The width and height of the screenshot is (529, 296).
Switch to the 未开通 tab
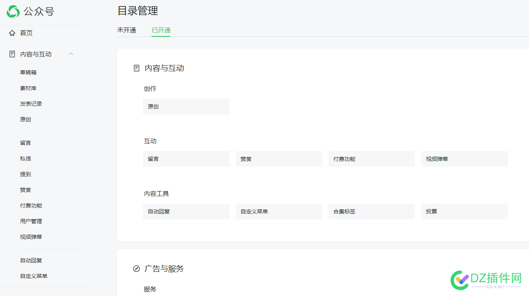coord(126,30)
